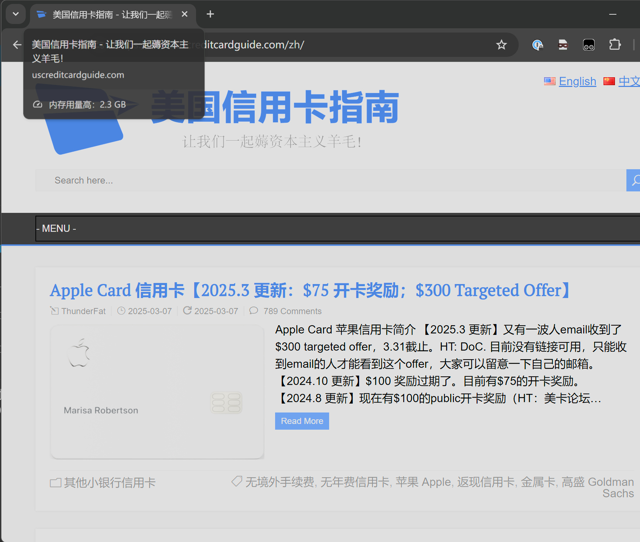Expand the tab search dropdown chevron
This screenshot has width=640, height=542.
[x=16, y=14]
